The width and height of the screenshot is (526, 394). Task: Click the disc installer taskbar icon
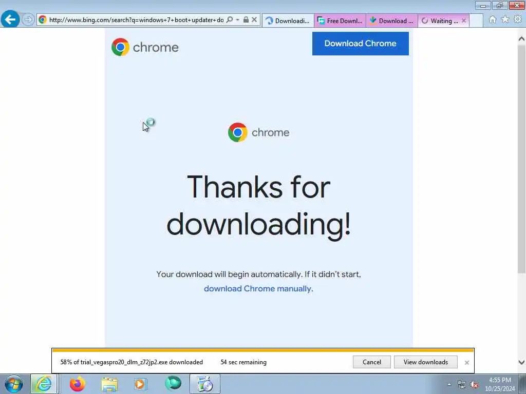[x=205, y=384]
